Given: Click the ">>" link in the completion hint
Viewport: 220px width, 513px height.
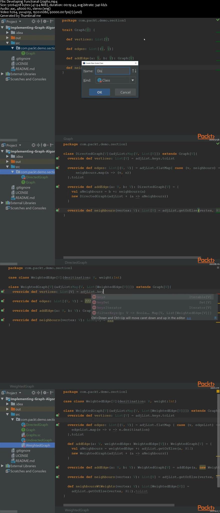Looking at the screenshot, I should [189, 318].
